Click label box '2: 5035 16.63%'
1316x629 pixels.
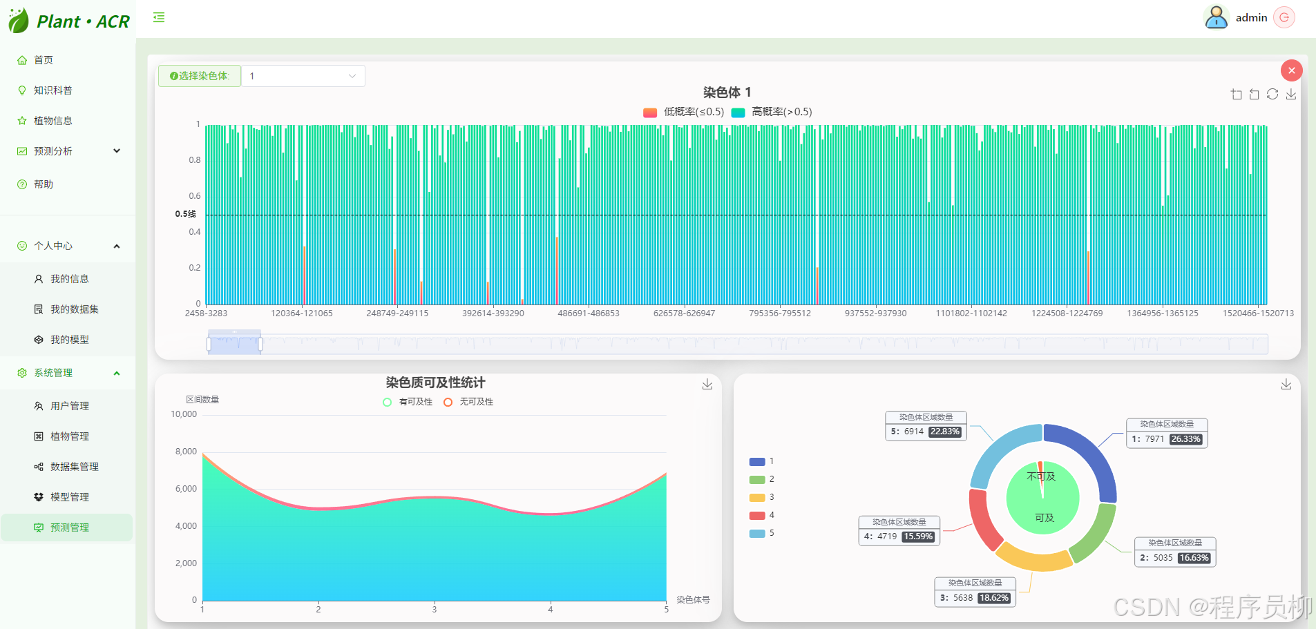(x=1175, y=552)
